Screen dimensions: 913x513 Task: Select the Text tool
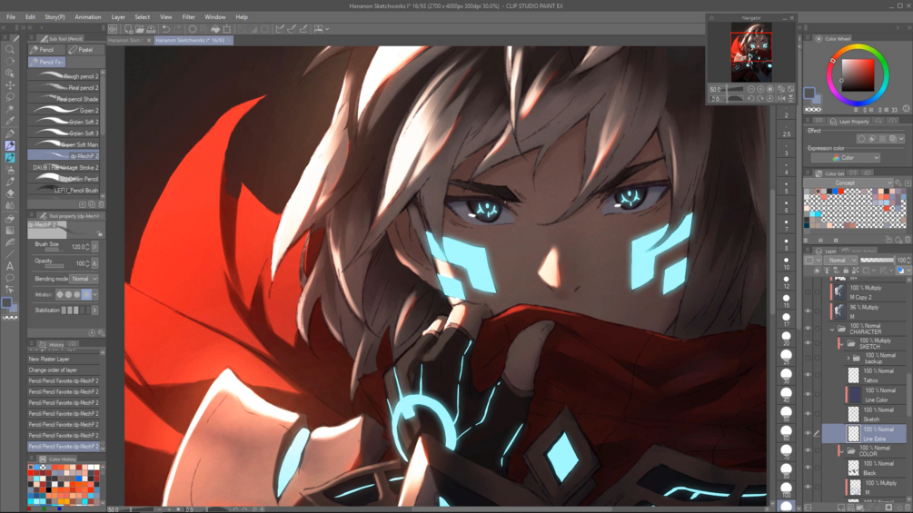point(10,266)
